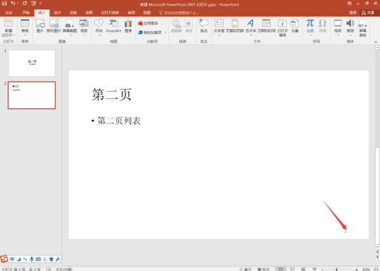Screen dimensions: 380x271
Task: Open 页眉和页脚 header and footer
Action: (235, 25)
